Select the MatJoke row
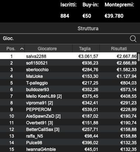This screenshot has height=152, width=140. [x=69, y=76]
